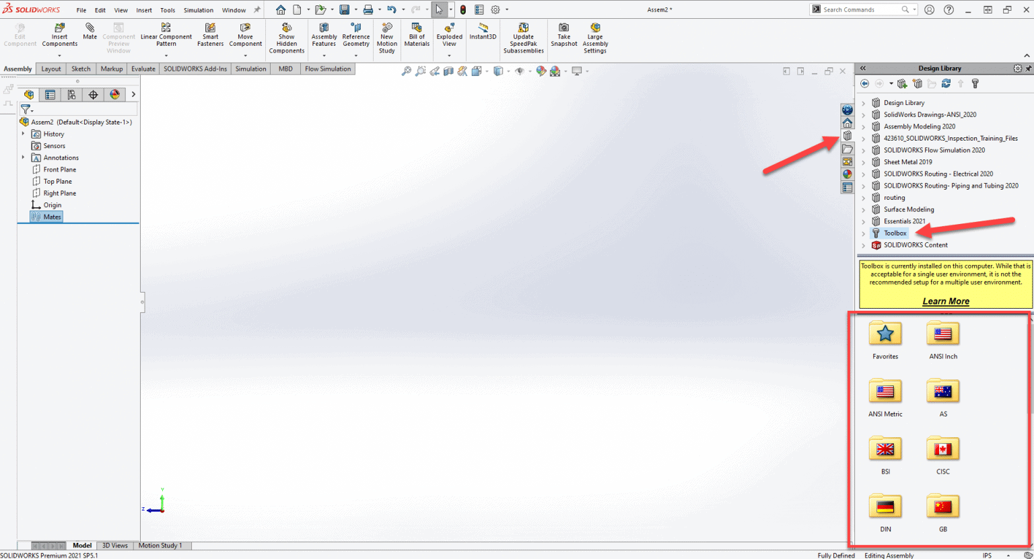Viewport: 1034px width, 559px height.
Task: Create a New Motion Study
Action: [x=387, y=38]
